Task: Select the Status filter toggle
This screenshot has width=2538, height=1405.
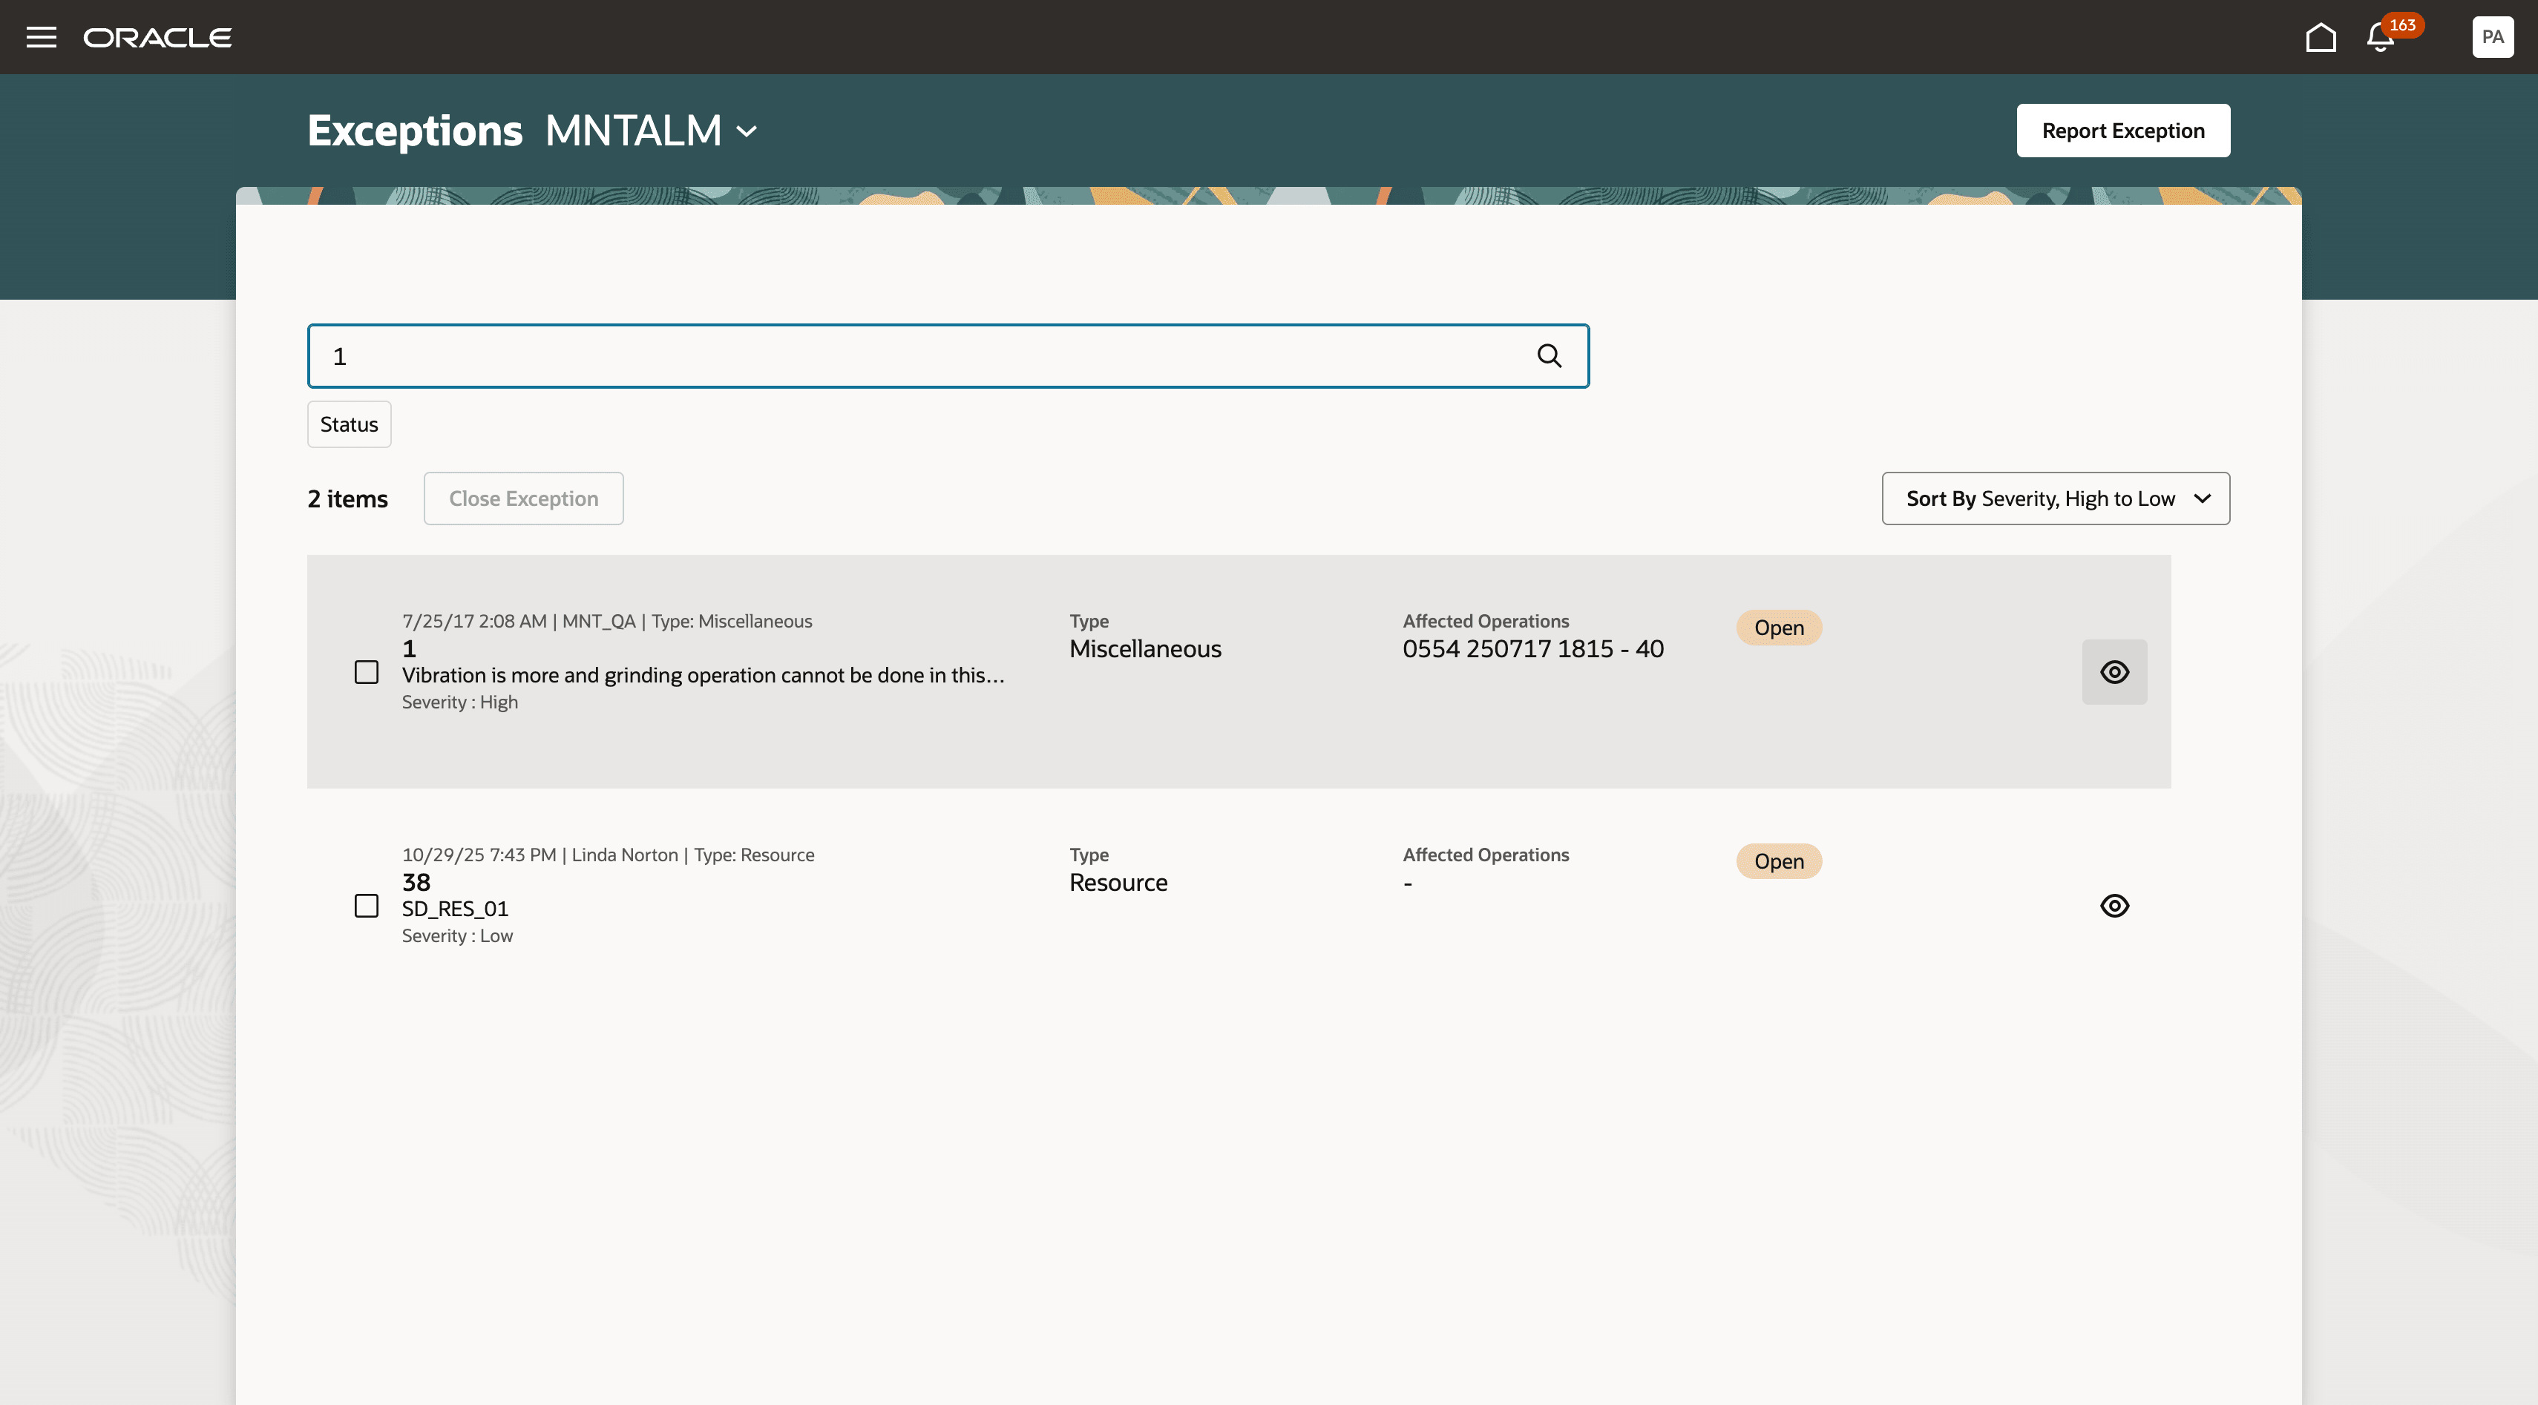Action: click(349, 424)
